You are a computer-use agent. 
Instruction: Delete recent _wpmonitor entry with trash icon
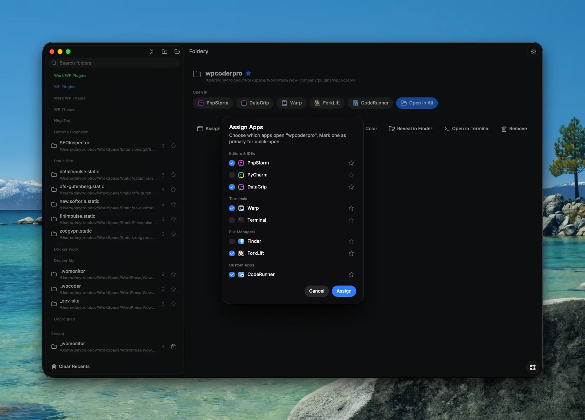tap(173, 347)
